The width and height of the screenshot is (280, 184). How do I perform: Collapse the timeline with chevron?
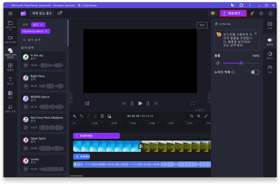pos(200,110)
